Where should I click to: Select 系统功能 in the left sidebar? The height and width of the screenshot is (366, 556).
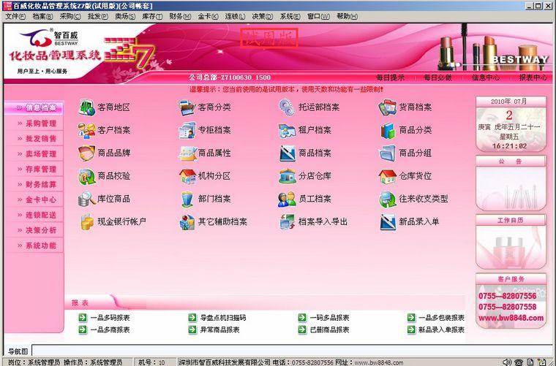[x=34, y=245]
